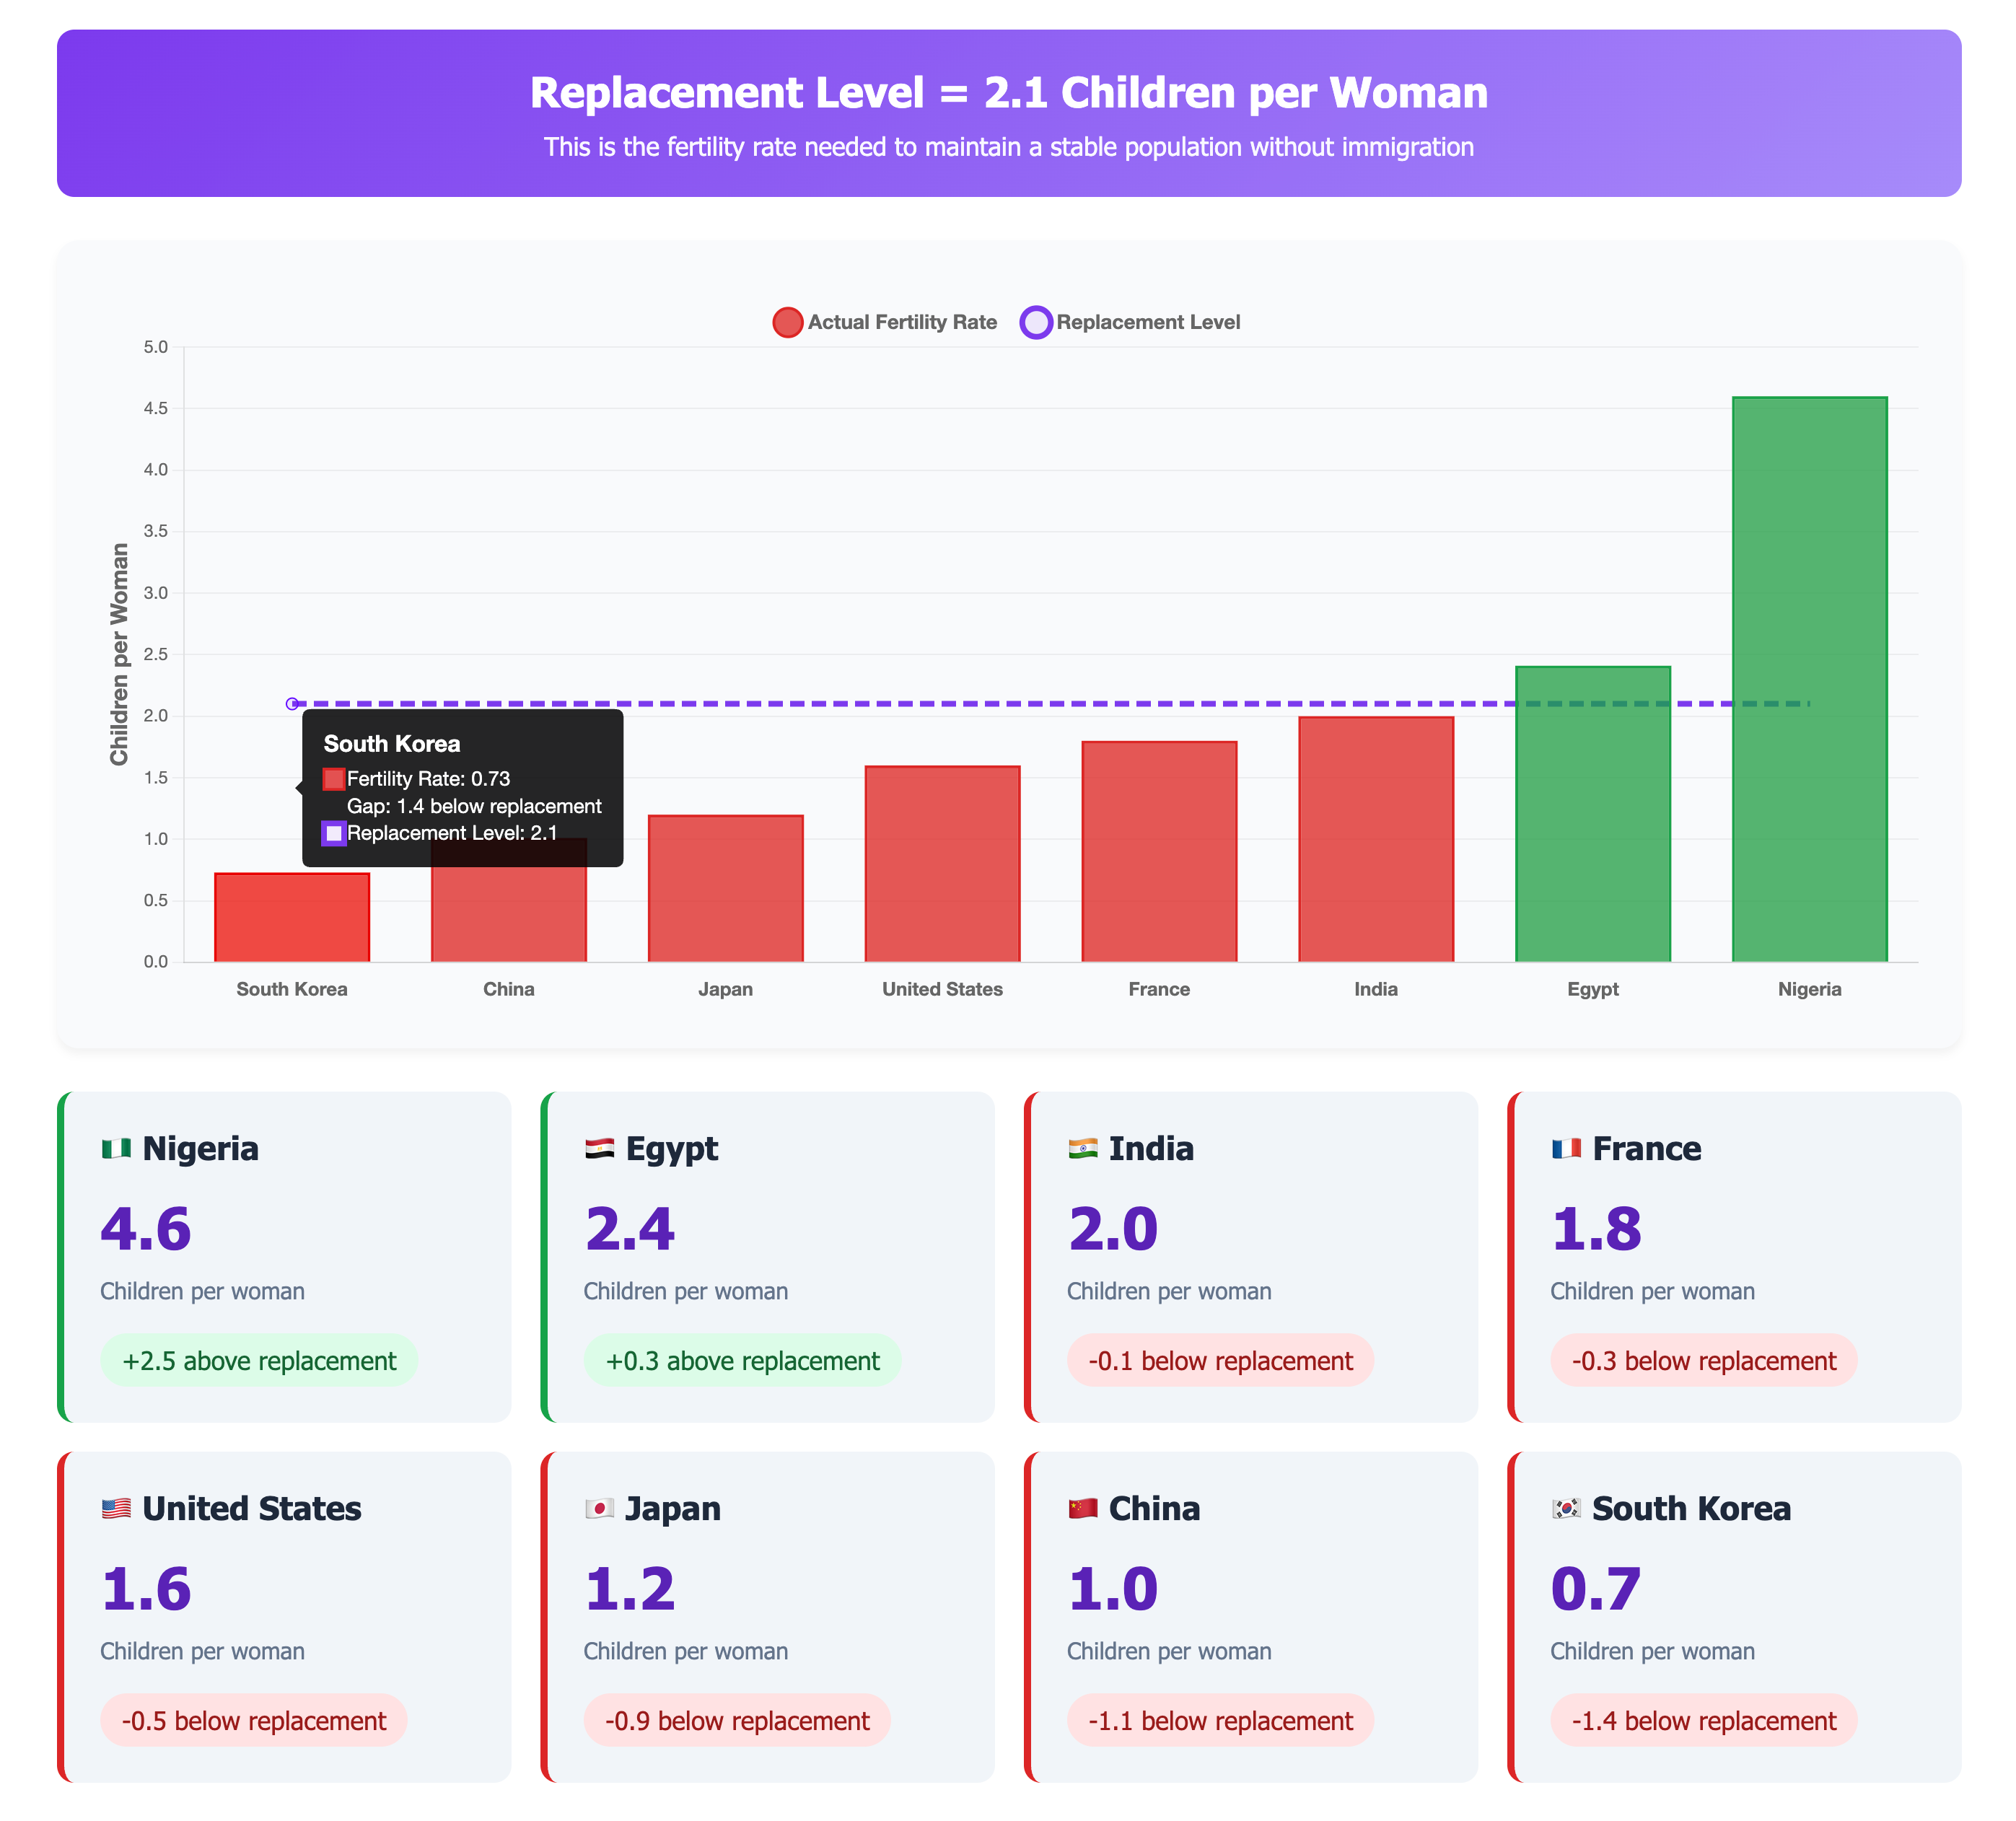
Task: Click the India flag icon
Action: tap(1082, 1148)
